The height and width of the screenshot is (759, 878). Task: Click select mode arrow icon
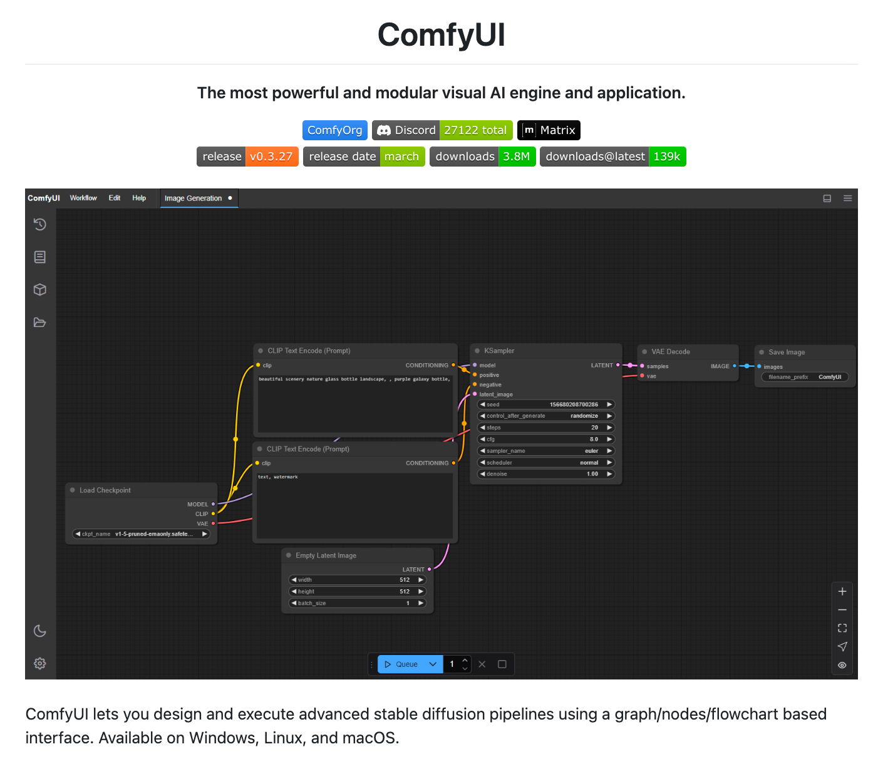842,646
